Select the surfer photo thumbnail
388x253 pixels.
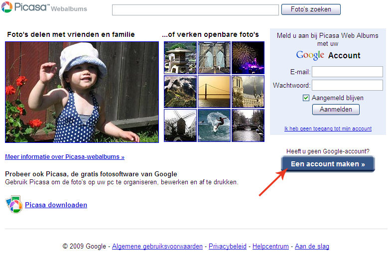pos(214,126)
